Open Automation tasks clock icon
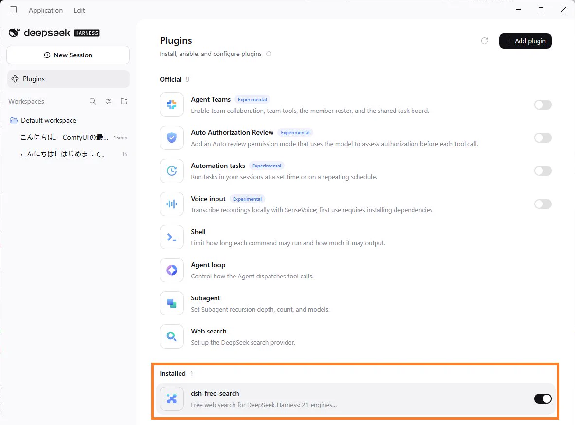Screen dimensions: 575x425 pyautogui.click(x=172, y=171)
